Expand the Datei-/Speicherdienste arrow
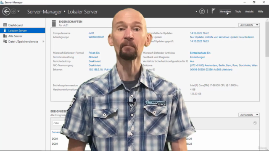269x151 pixels. pyautogui.click(x=43, y=42)
